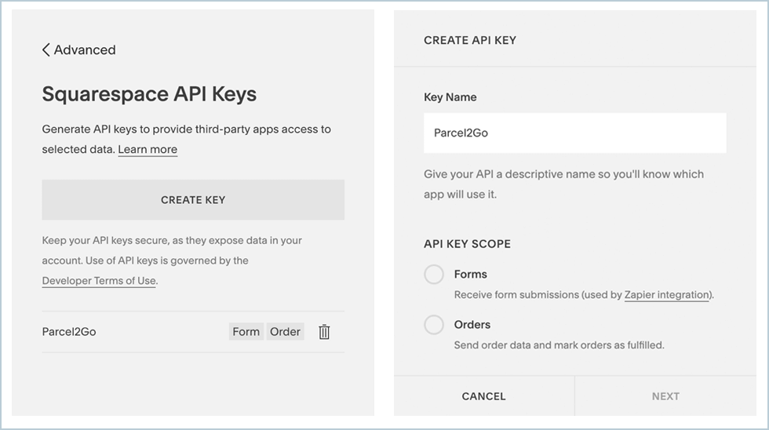Open the Developer Terms of Use link
The height and width of the screenshot is (430, 769).
[x=99, y=281]
